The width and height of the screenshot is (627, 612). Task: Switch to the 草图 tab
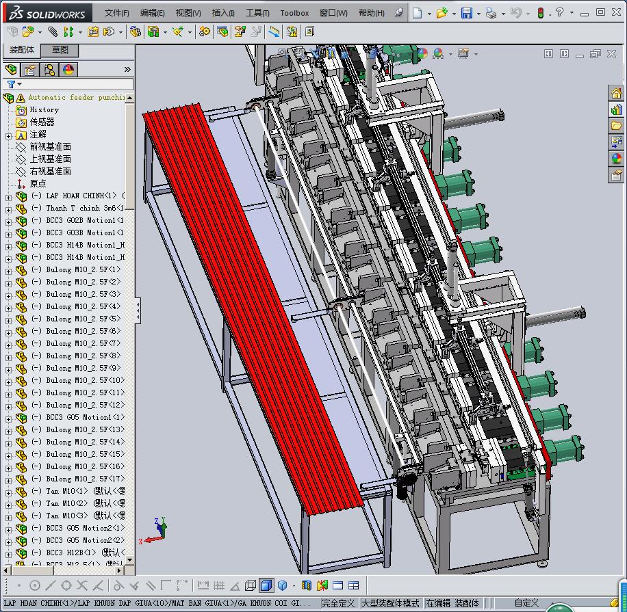pyautogui.click(x=60, y=50)
